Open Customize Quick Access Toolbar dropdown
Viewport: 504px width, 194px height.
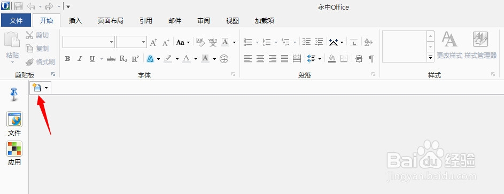click(68, 6)
